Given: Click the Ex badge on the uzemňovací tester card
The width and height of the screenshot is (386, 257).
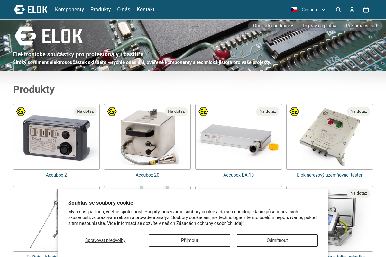Looking at the screenshot, I should pos(294,111).
